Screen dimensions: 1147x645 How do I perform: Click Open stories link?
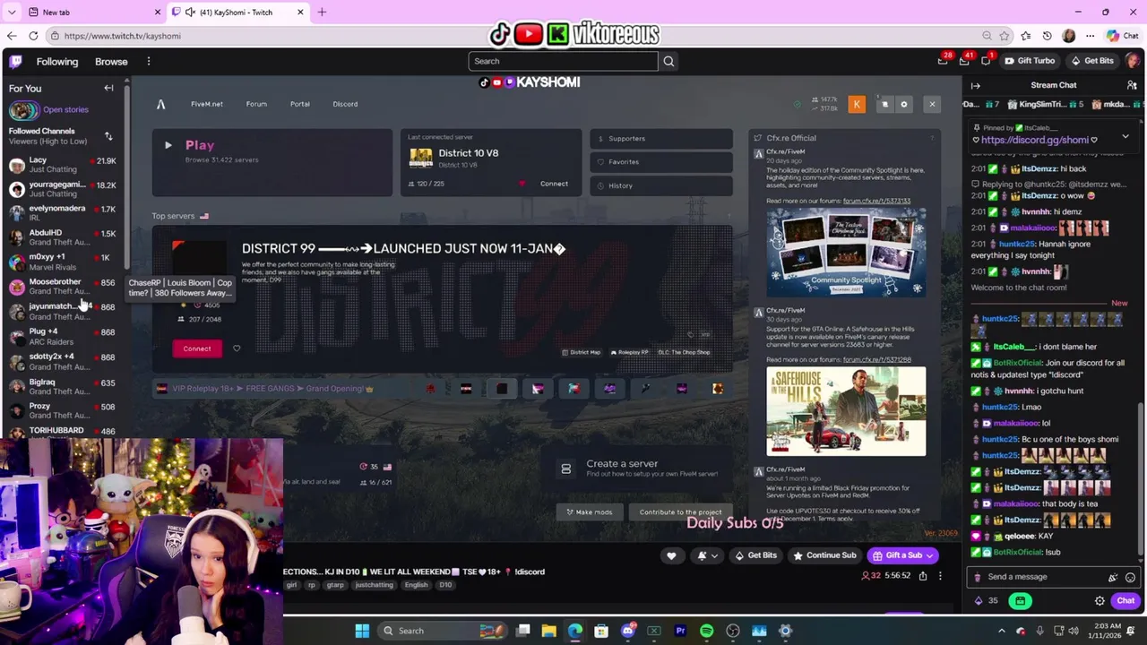65,109
